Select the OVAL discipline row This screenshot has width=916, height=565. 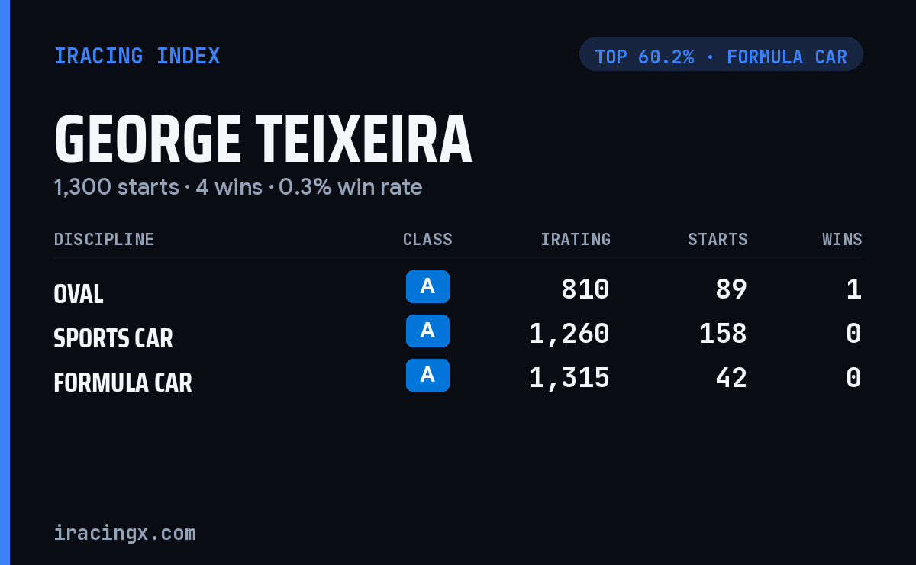click(x=458, y=289)
